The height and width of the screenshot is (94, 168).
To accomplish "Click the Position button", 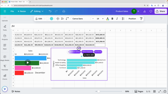I will (132, 19).
